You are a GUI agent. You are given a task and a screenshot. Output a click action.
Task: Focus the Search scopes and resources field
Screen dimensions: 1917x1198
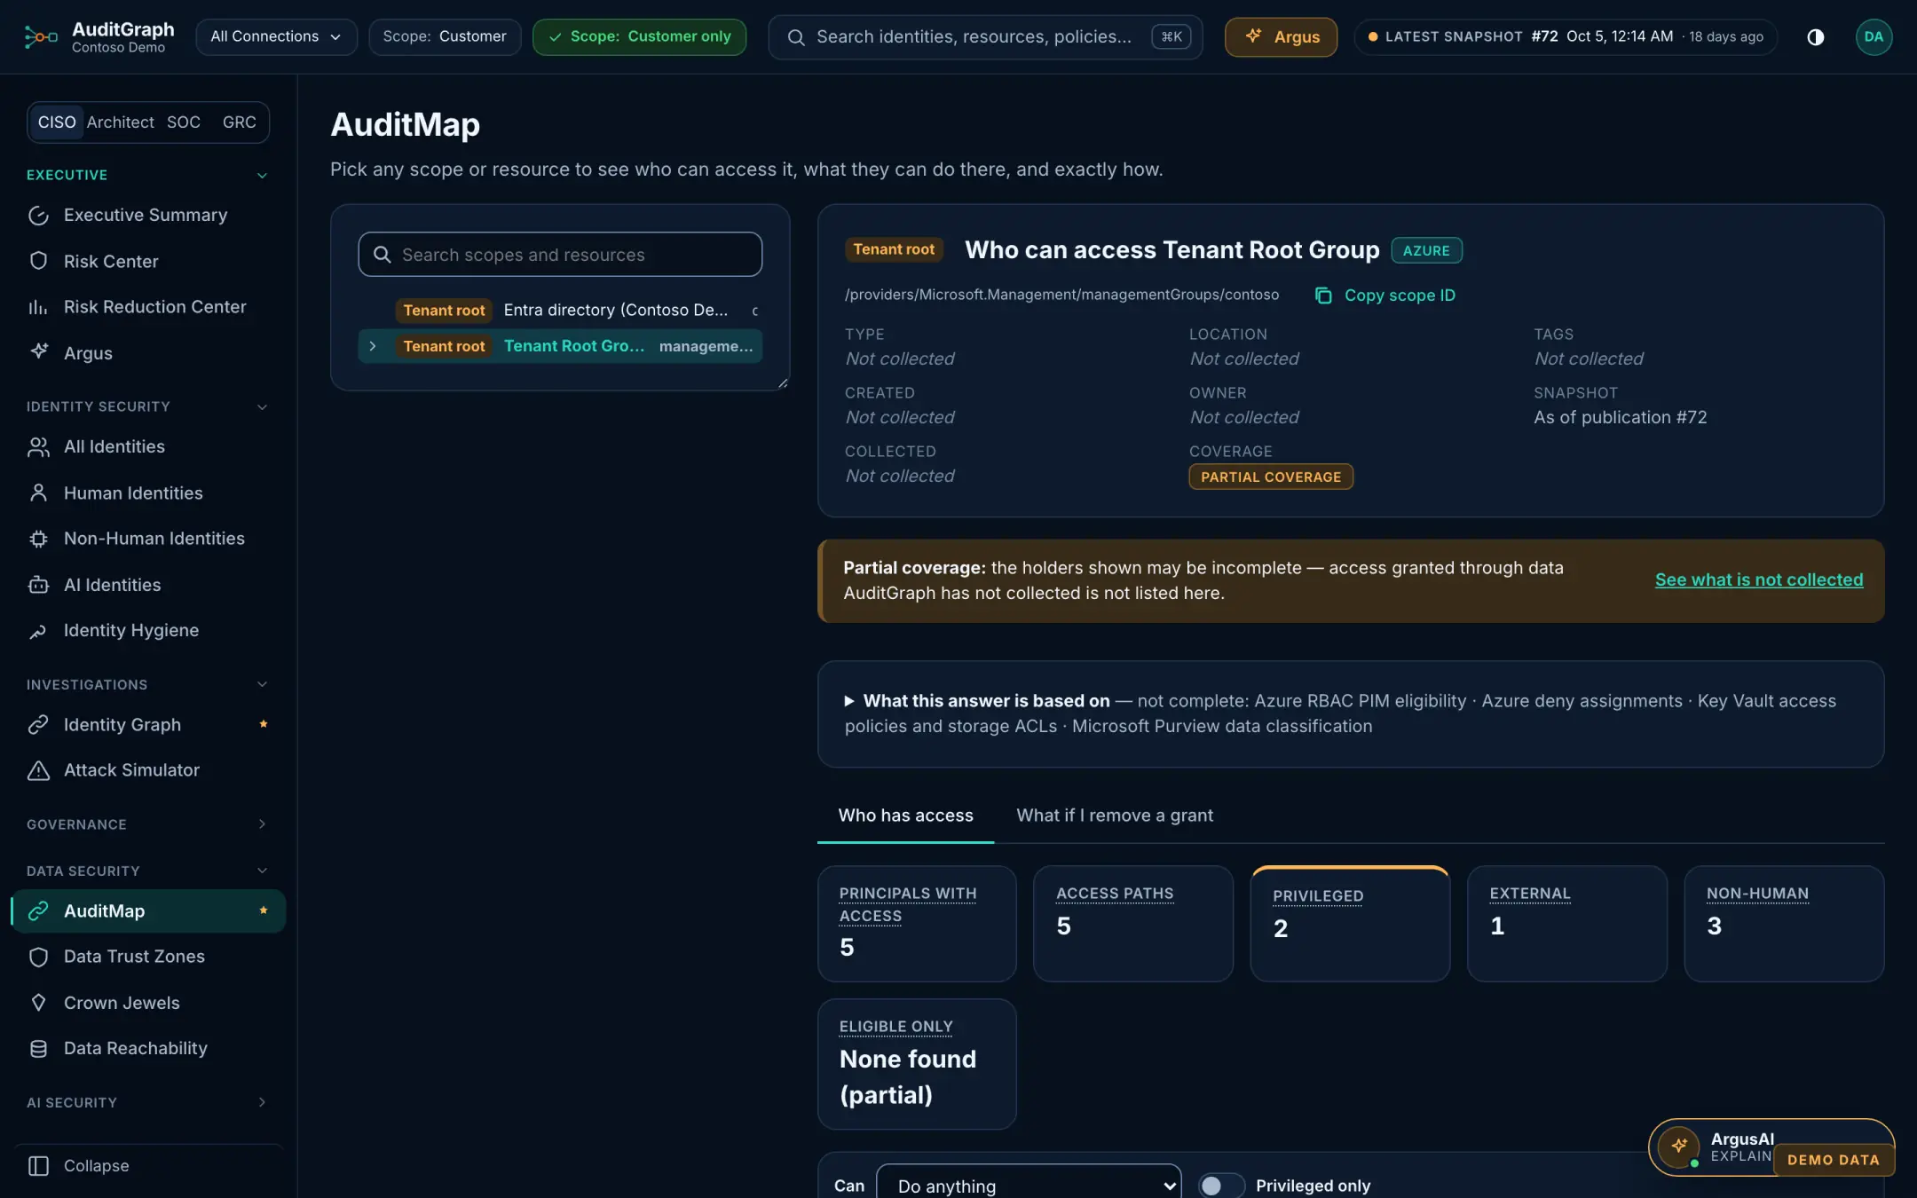point(560,255)
